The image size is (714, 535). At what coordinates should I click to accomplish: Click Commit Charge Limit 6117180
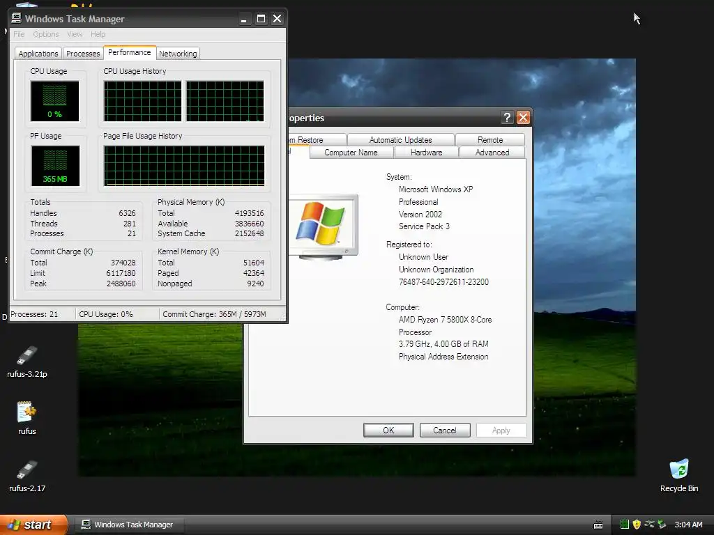(121, 273)
